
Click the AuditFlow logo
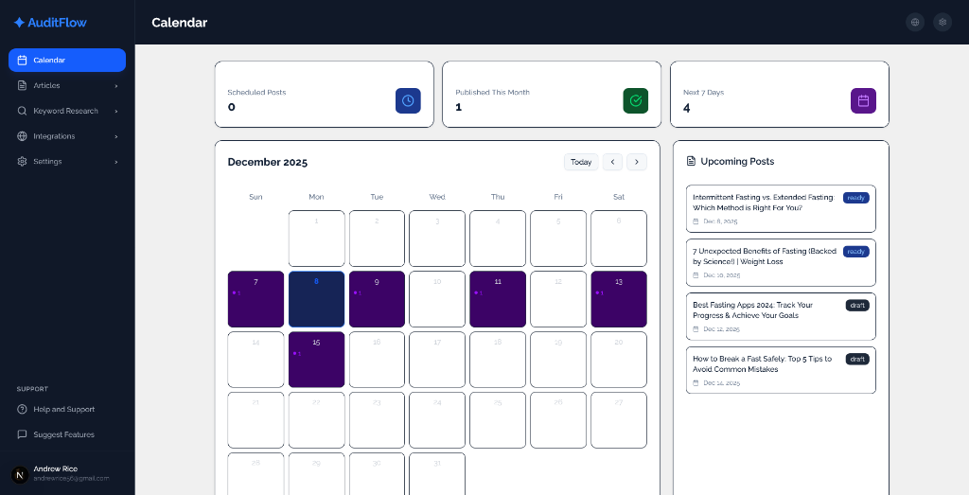50,23
